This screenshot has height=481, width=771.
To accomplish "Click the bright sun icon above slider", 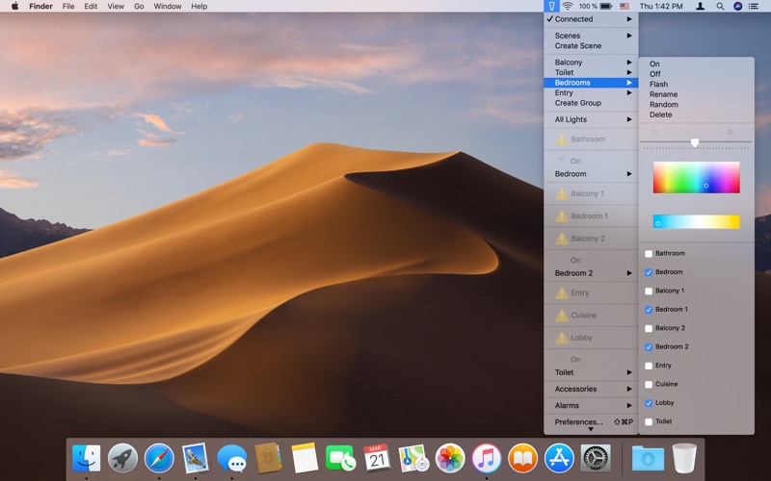I will [730, 132].
